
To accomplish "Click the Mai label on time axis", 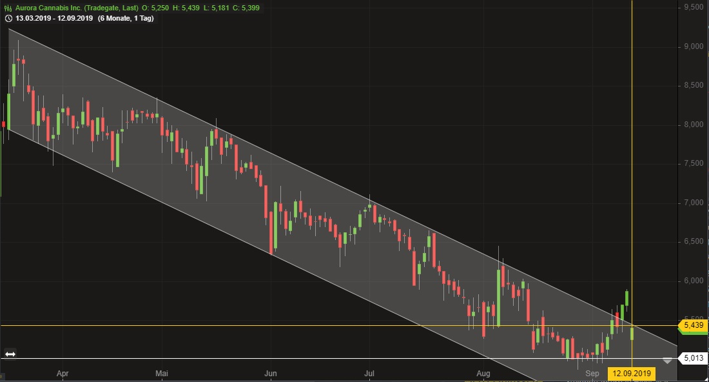I will tap(161, 374).
